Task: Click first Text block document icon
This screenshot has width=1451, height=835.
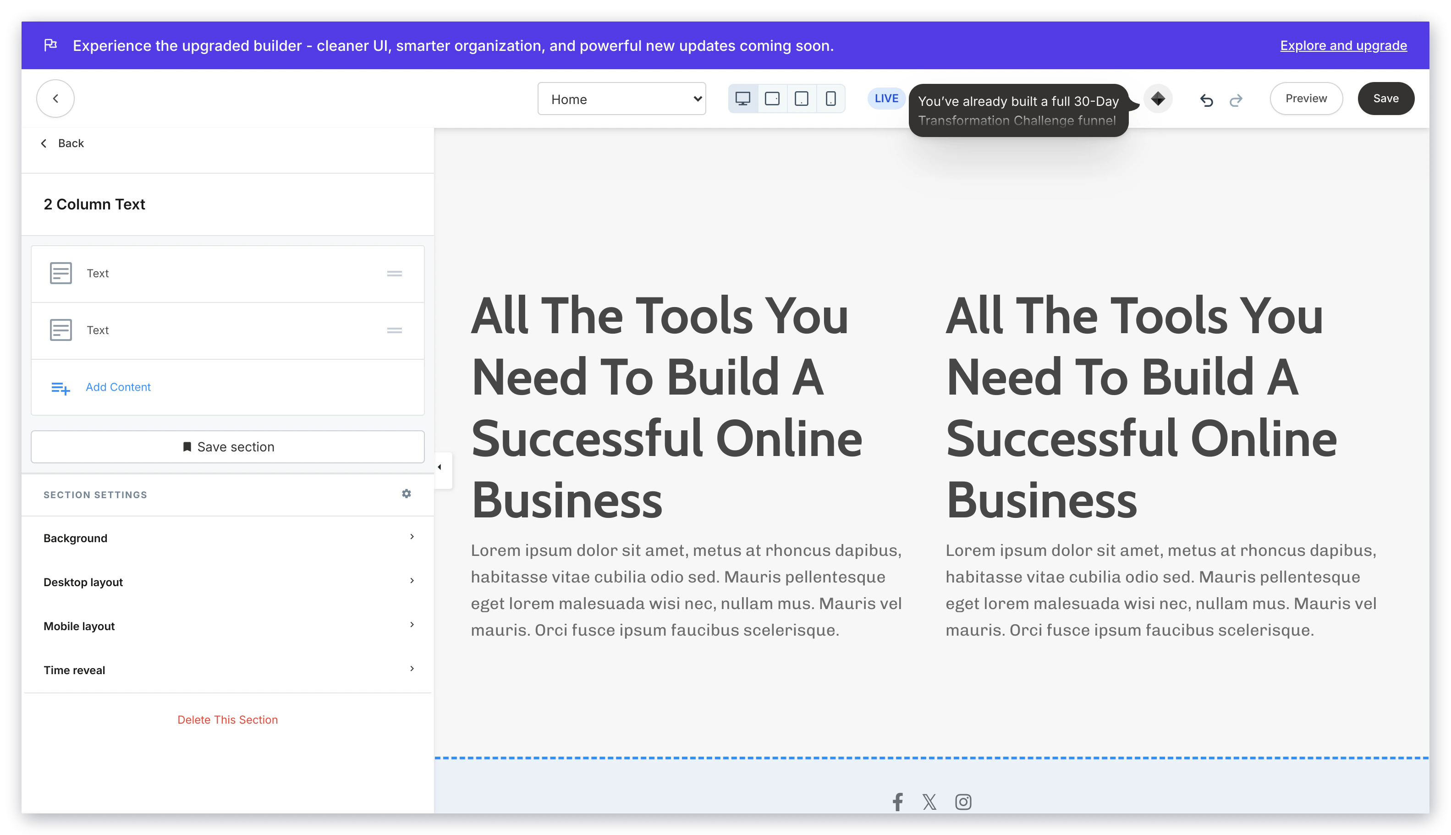Action: [x=60, y=273]
